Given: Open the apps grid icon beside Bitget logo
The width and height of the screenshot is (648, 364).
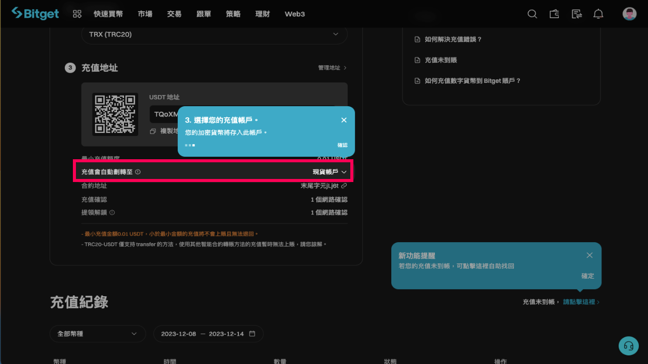Looking at the screenshot, I should (x=76, y=14).
